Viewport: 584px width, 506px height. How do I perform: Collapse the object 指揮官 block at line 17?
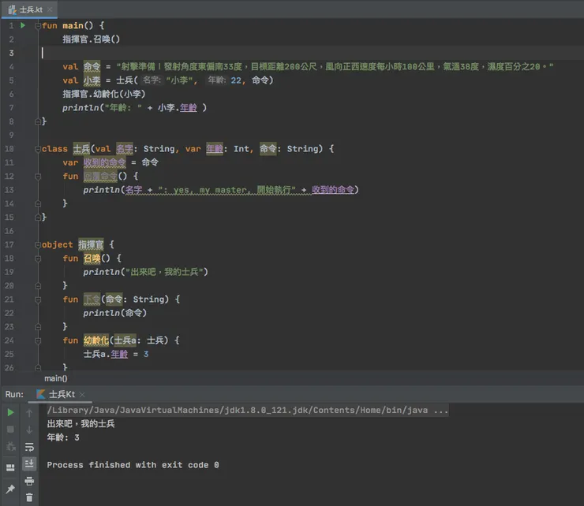click(38, 245)
